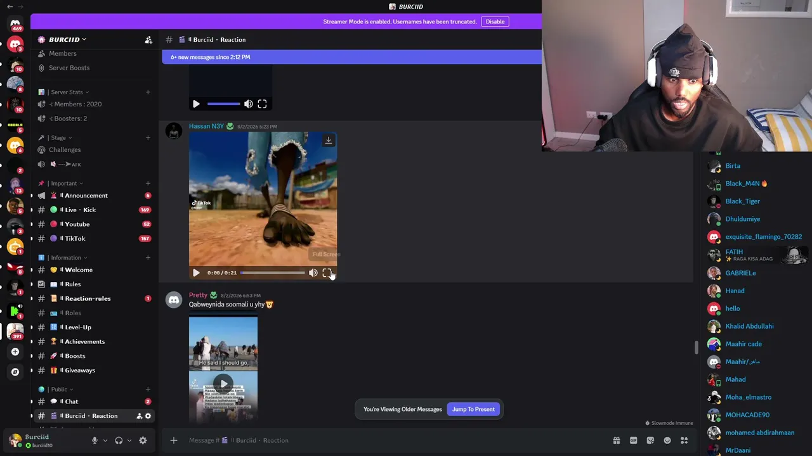Play the video in Pretty's message

coord(223,383)
